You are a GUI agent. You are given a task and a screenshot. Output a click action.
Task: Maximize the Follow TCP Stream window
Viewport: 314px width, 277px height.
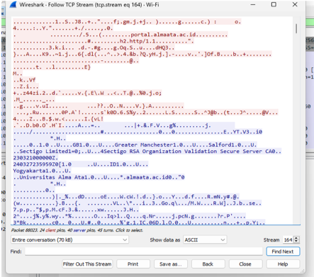tap(274, 4)
